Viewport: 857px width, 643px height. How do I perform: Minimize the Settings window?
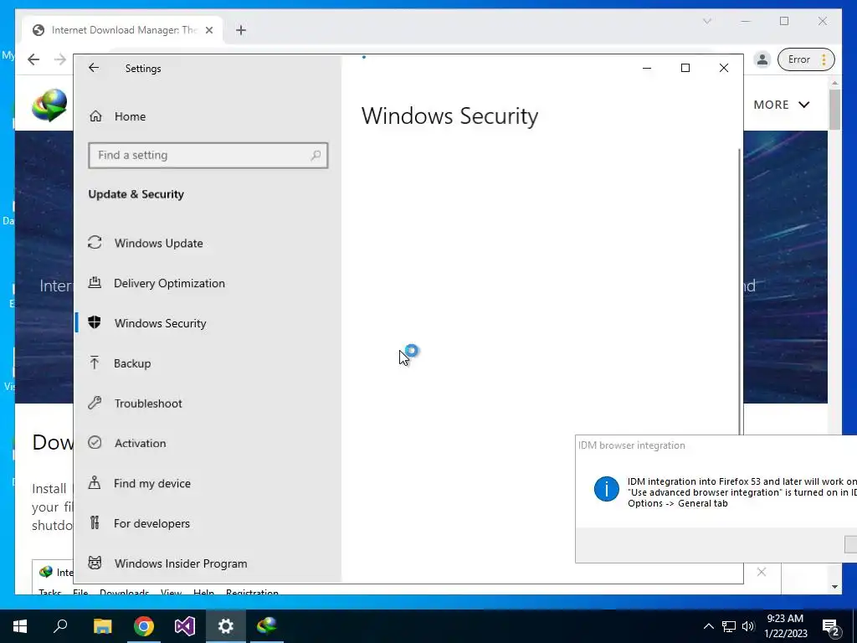[647, 68]
